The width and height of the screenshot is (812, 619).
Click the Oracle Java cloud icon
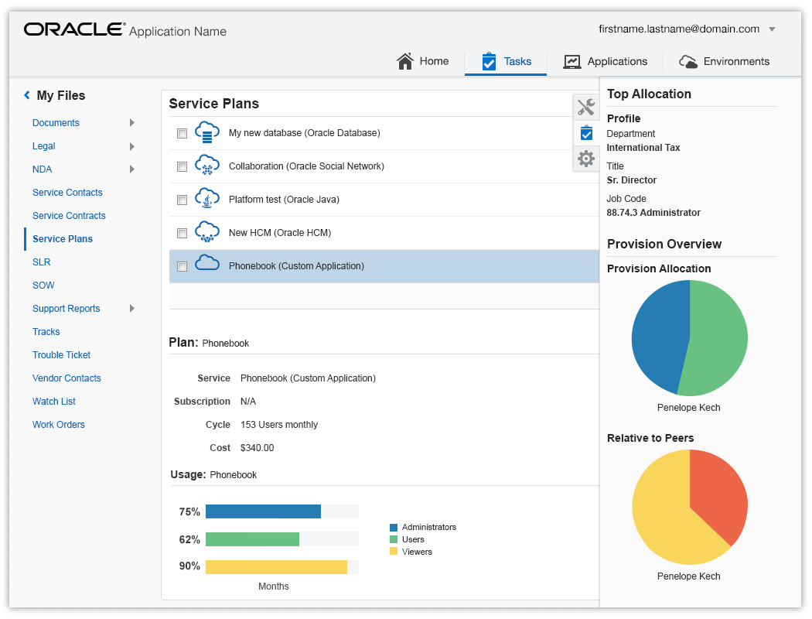pyautogui.click(x=207, y=198)
